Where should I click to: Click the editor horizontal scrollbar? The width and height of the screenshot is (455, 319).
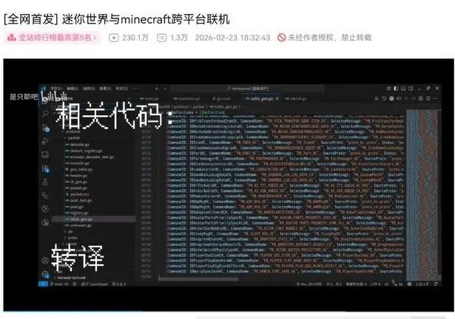199,279
